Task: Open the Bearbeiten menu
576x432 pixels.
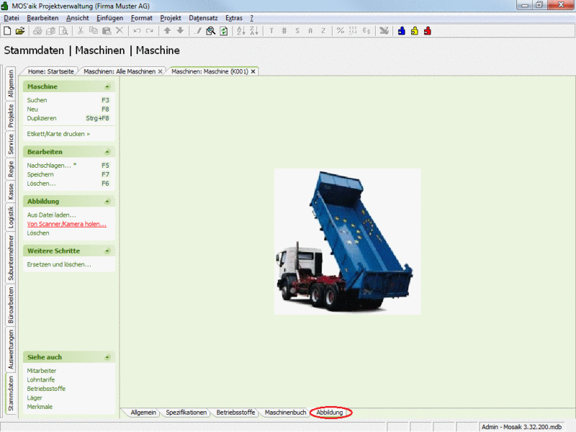Action: 42,18
